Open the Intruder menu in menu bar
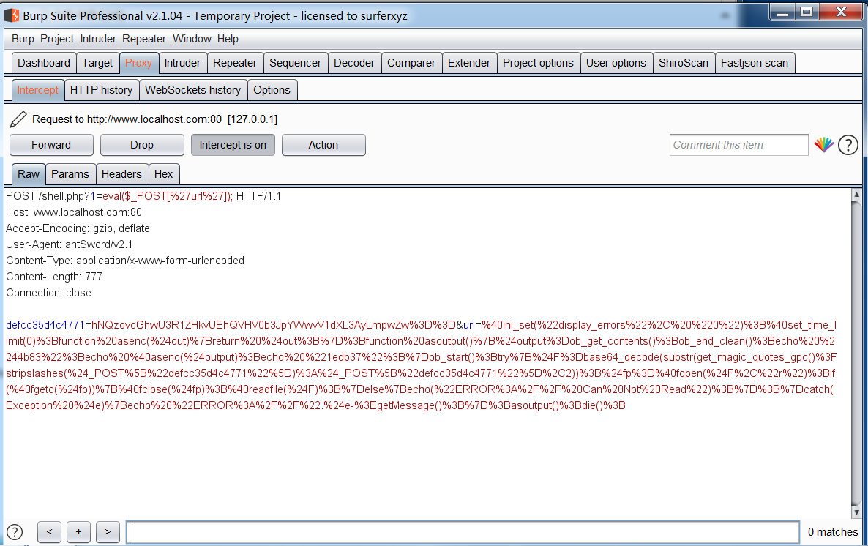The width and height of the screenshot is (868, 546). tap(98, 39)
